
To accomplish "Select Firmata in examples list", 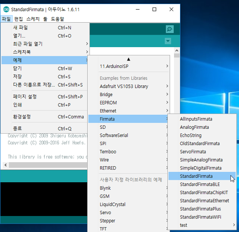I will (x=128, y=119).
